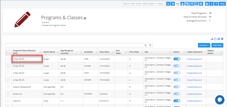Click the blue funnel filter icon
The height and width of the screenshot is (107, 227).
(150, 45)
